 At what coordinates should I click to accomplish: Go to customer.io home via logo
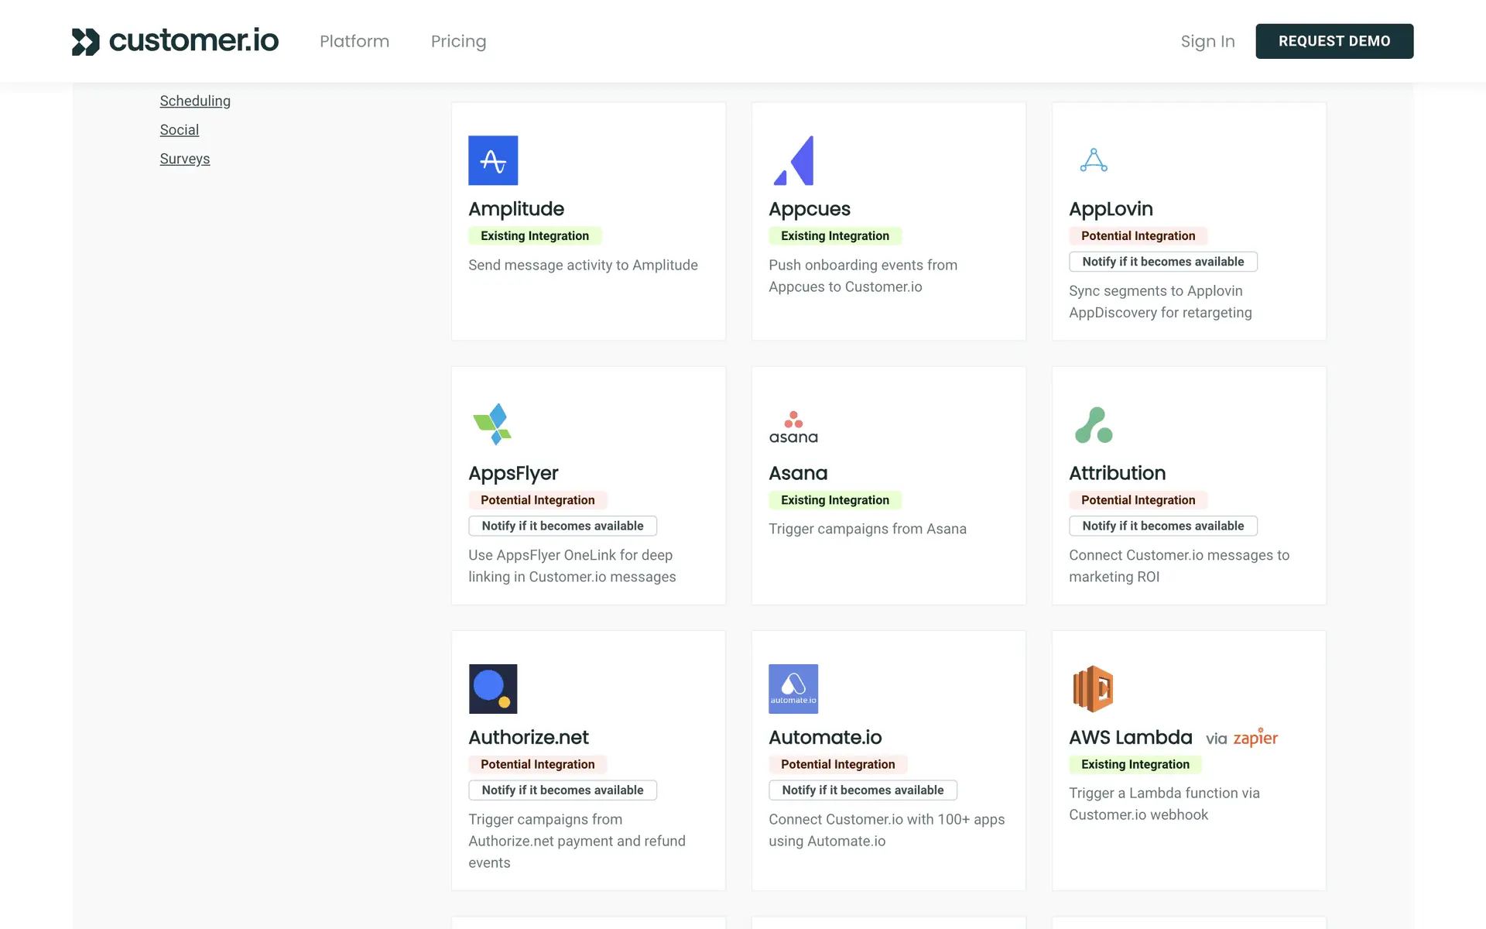[x=175, y=41]
